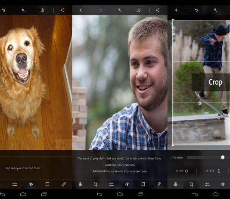Viewport: 230px width, 199px height.
Task: Tap compare original icon above portrait photo
Action: click(x=138, y=10)
